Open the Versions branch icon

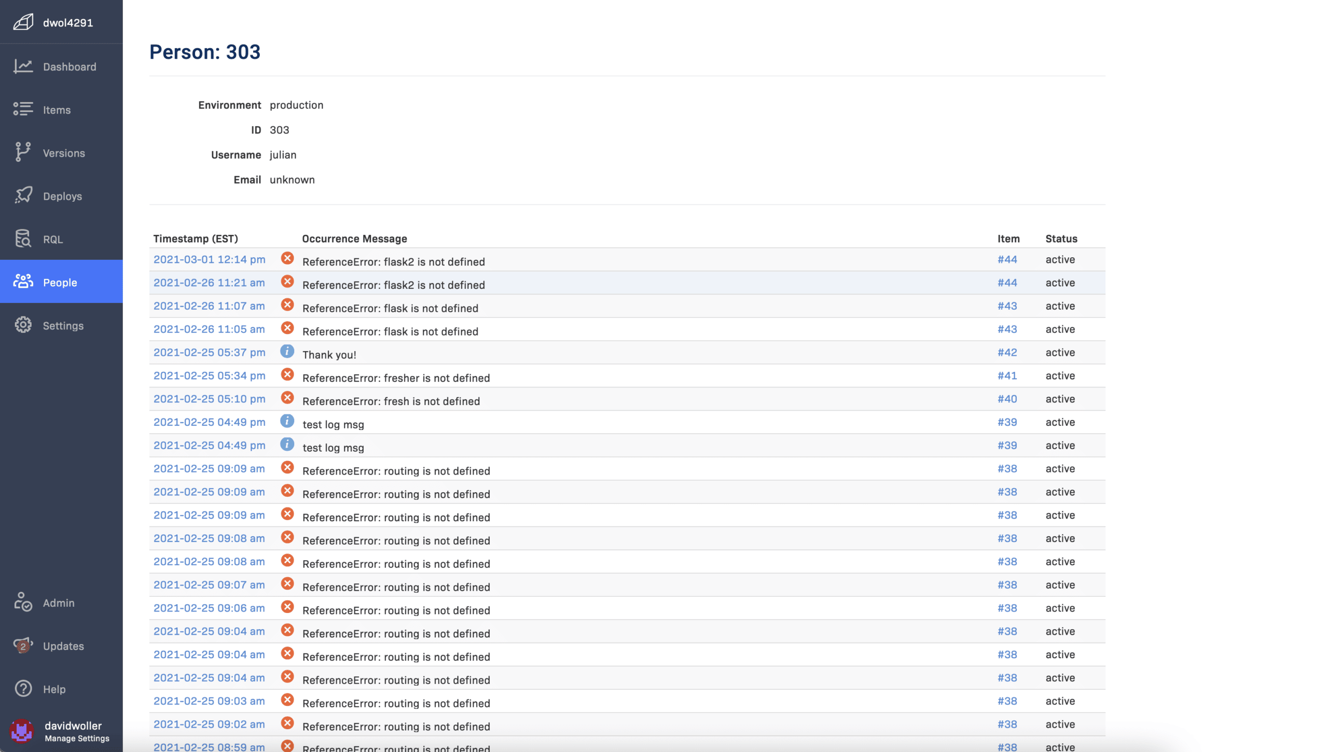[23, 152]
